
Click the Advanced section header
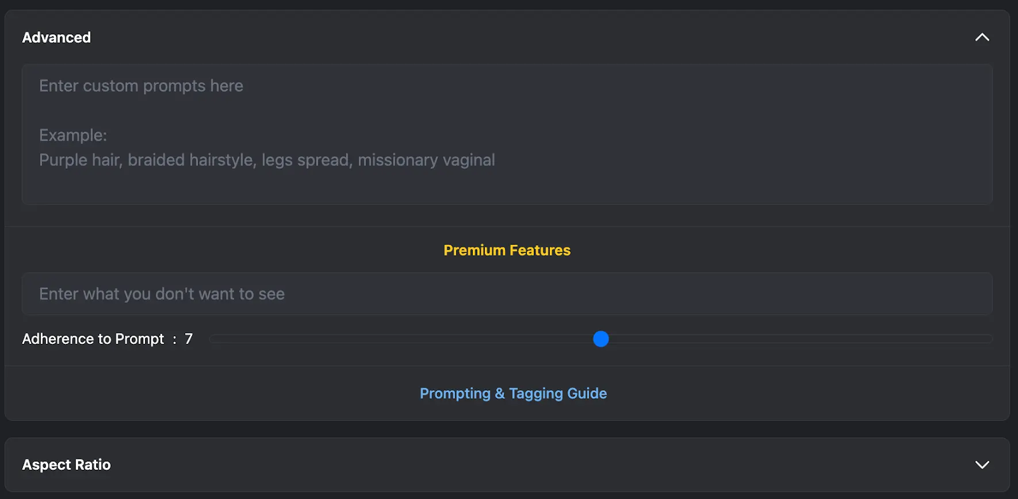point(57,37)
